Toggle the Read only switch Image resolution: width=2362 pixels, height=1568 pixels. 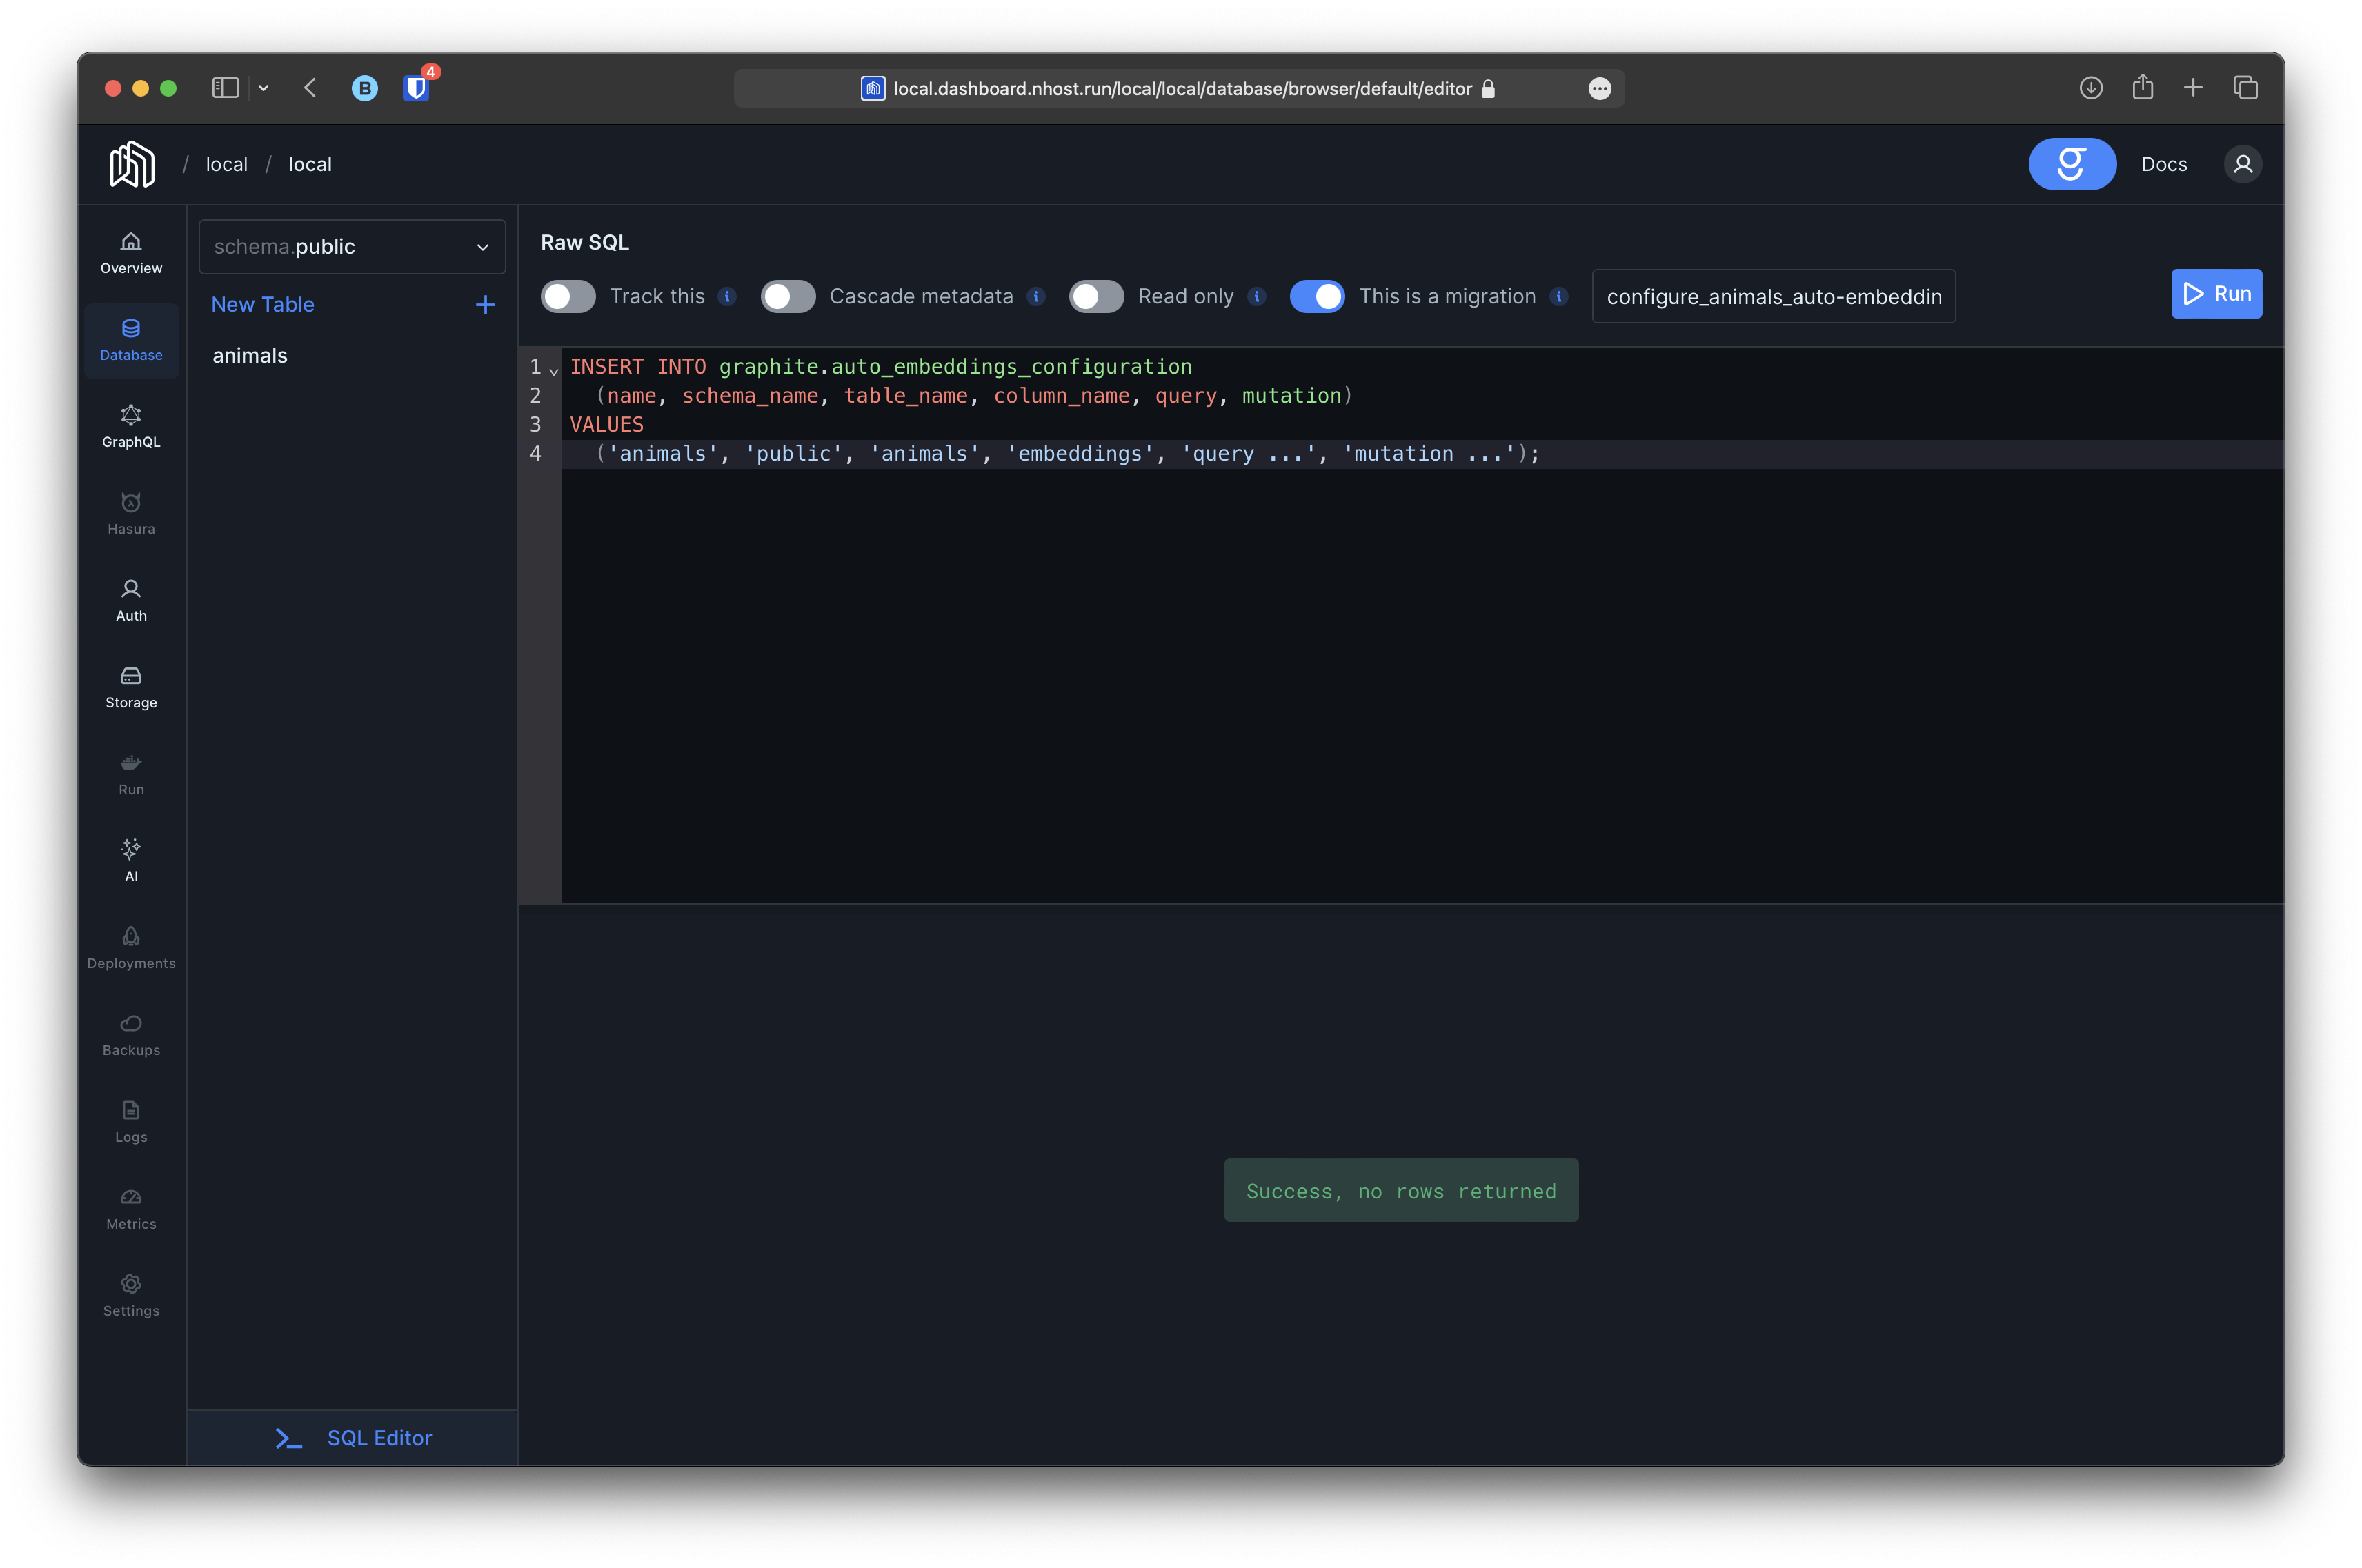[1096, 297]
